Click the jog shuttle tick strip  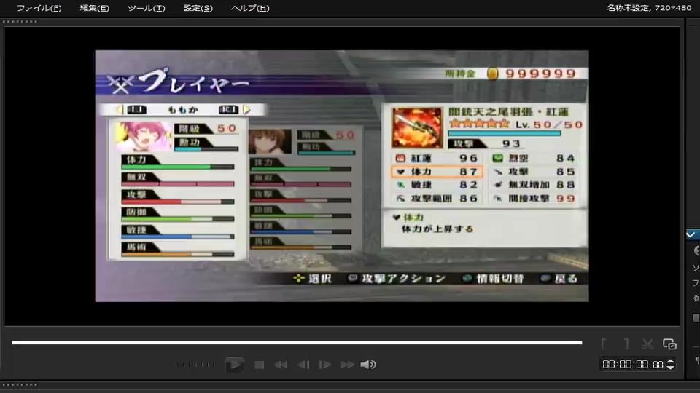click(195, 365)
